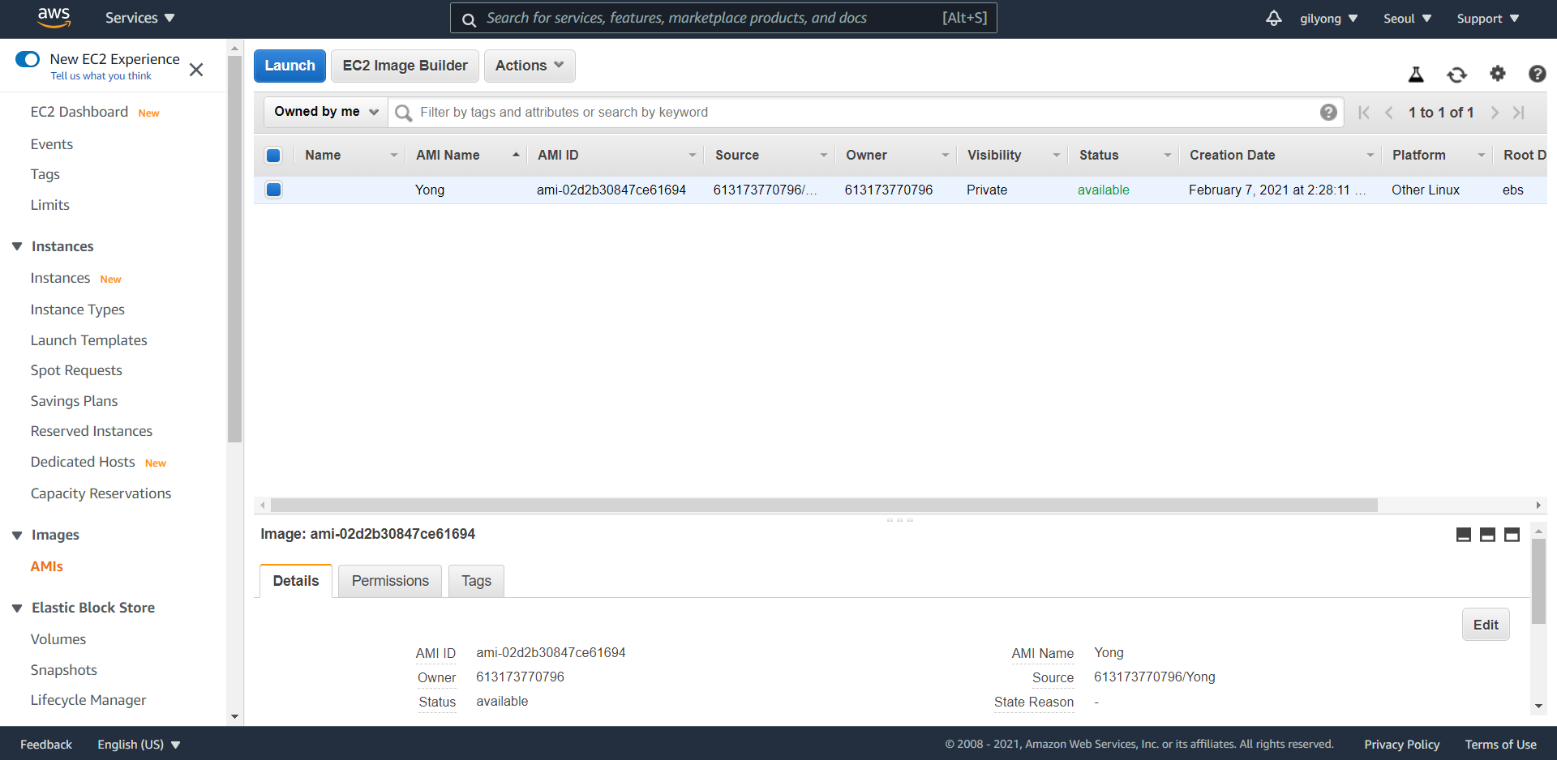Change the Owned by me filter
The image size is (1557, 760).
326,112
